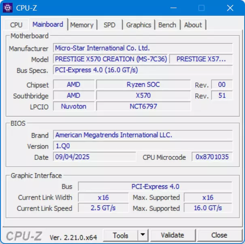The width and height of the screenshot is (245, 244).
Task: Open the Graphics tab
Action: (138, 25)
